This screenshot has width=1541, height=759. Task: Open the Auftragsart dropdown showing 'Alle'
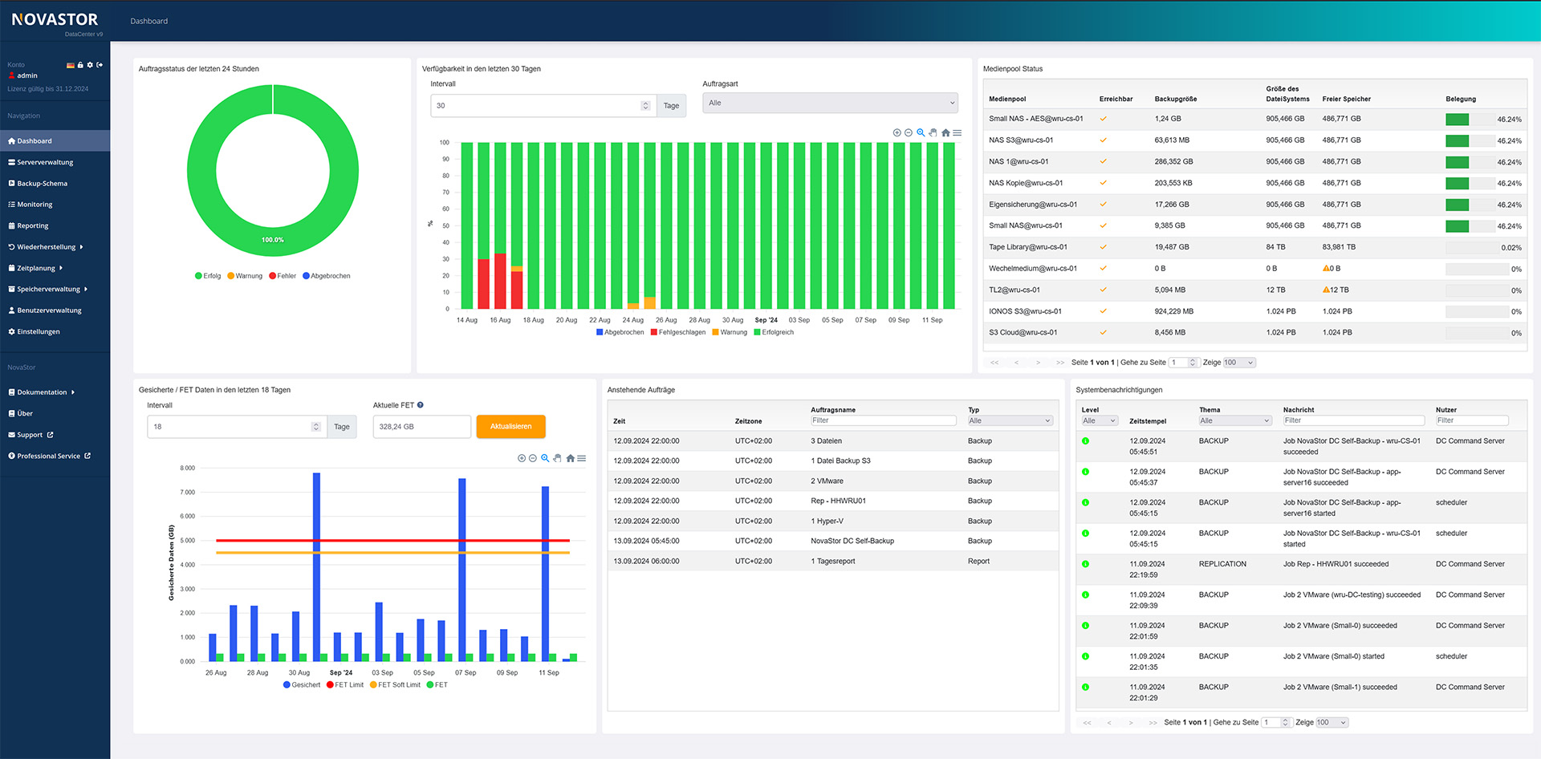(x=830, y=103)
